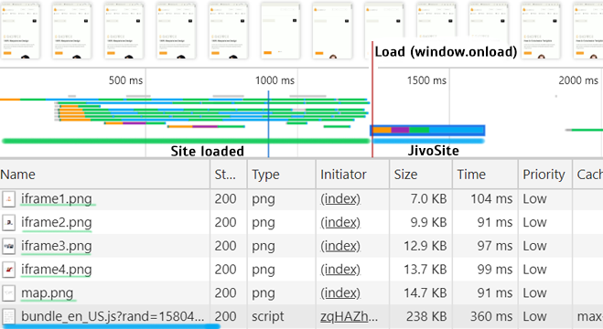603x329 pixels.
Task: Follow the (index) initiator link for iframe1.png
Action: (x=340, y=199)
